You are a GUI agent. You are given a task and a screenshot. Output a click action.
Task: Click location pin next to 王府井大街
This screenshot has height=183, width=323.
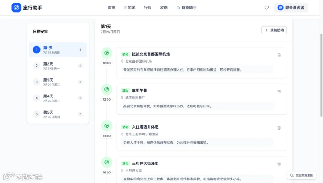(x=122, y=170)
